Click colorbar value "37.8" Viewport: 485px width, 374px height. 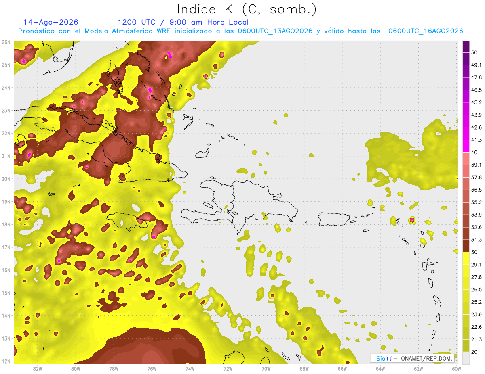476,178
